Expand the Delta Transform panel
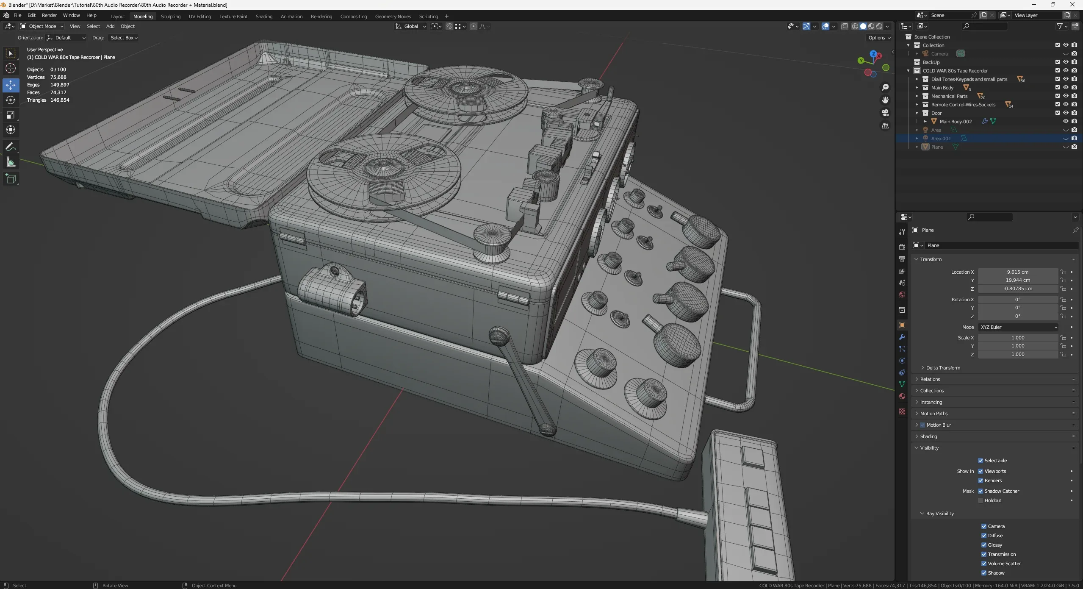The height and width of the screenshot is (589, 1083). (943, 368)
